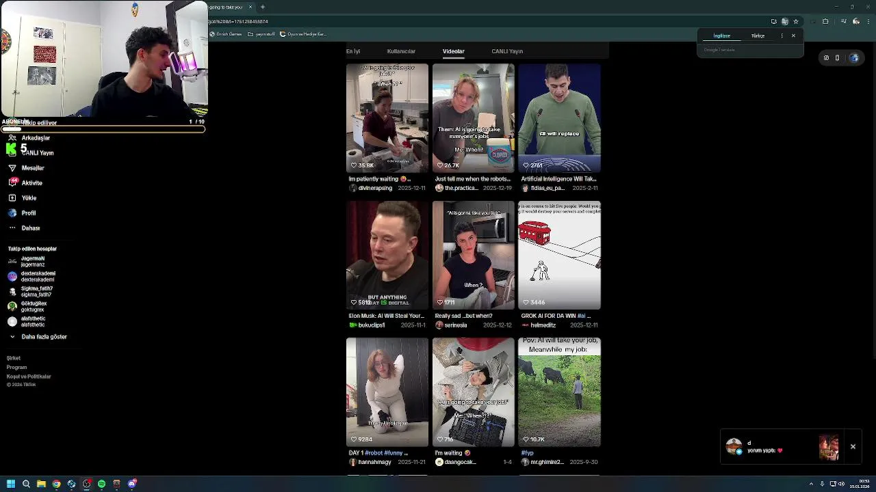Open followed account GöktuğRex
The width and height of the screenshot is (876, 492).
click(x=27, y=307)
